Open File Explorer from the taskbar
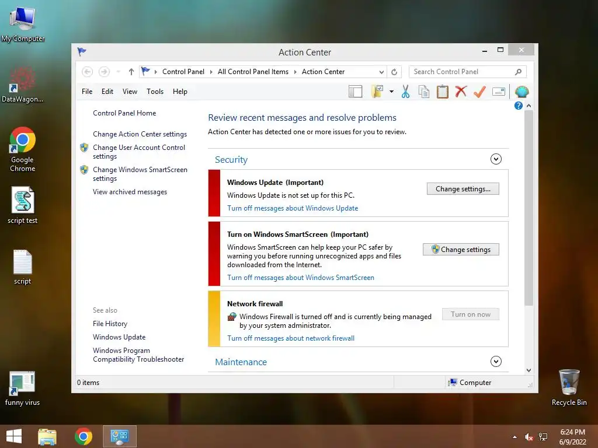This screenshot has height=448, width=598. coord(47,436)
